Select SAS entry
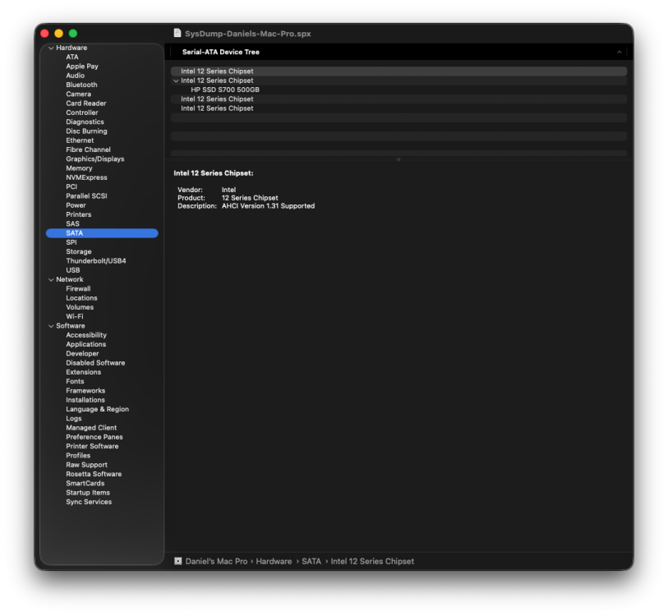The height and width of the screenshot is (616, 668). click(x=72, y=224)
